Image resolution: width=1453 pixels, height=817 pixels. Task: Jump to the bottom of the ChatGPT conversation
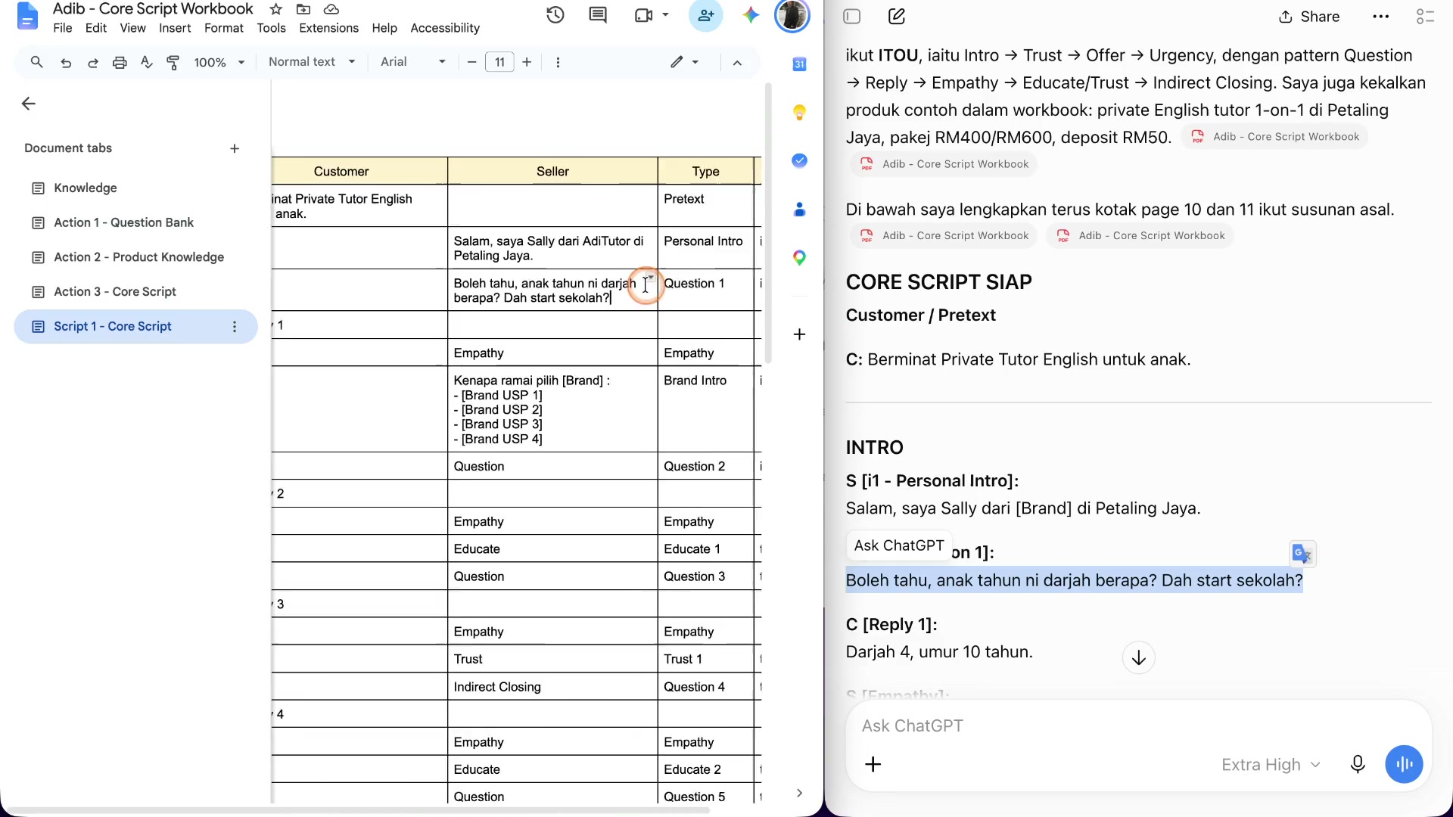(1138, 658)
